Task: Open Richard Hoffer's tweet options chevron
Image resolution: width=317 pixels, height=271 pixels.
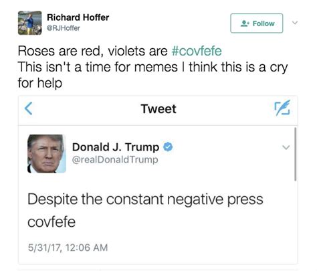Action: (295, 23)
